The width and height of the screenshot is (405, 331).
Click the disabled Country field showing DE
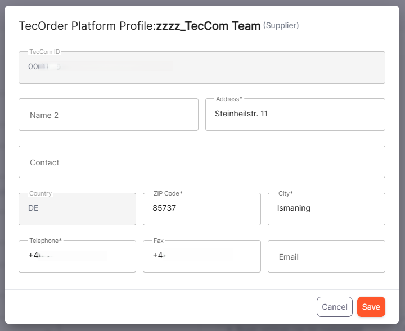coord(77,209)
